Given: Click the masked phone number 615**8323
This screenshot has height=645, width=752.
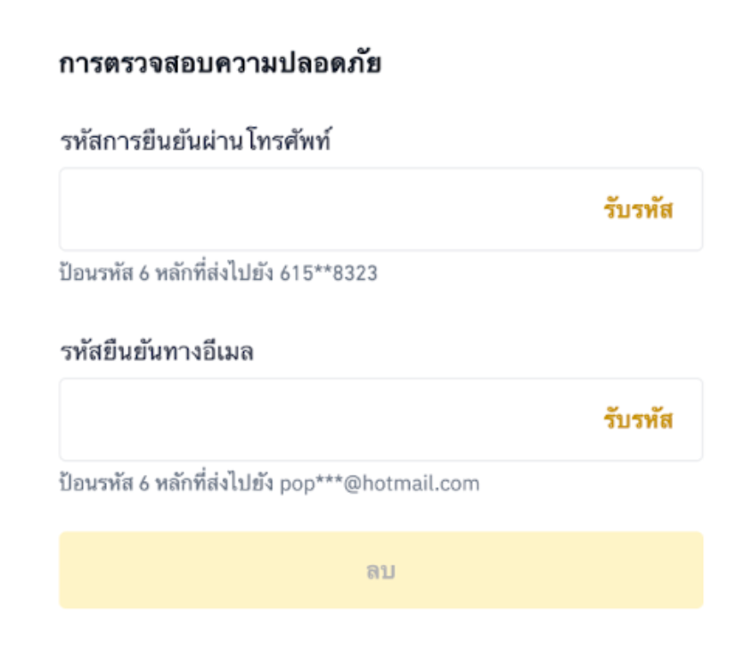Looking at the screenshot, I should (329, 274).
